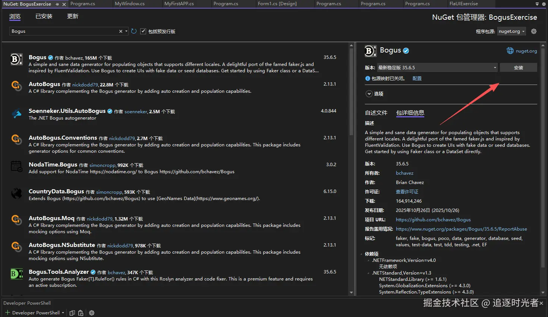Open the version dropdown showing 35.6.5
Screen dimensions: 548x317
tap(438, 67)
